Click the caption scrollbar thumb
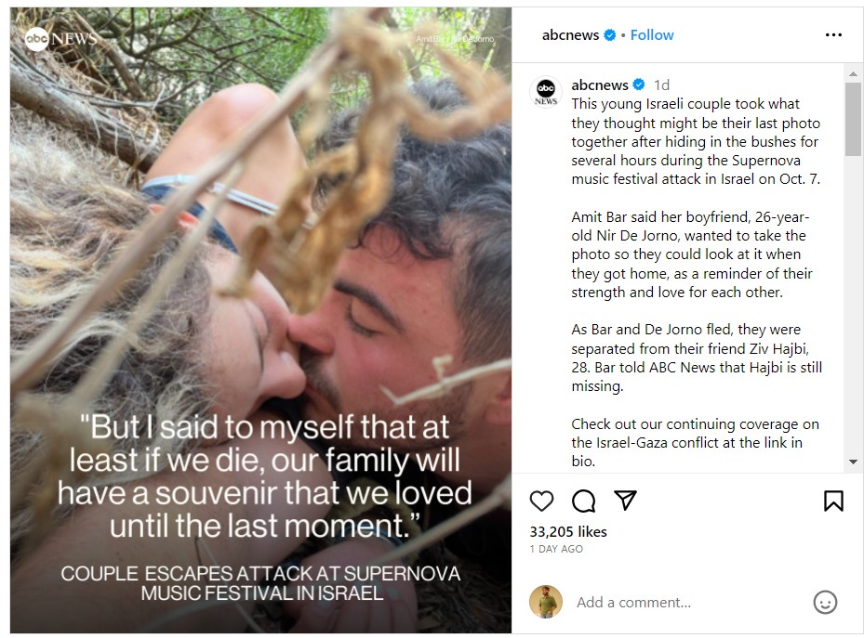This screenshot has height=638, width=864. [x=853, y=119]
